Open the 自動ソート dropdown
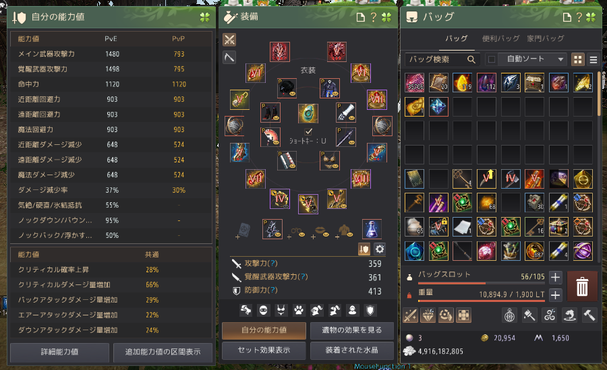Screen dimensions: 607x370 tap(532, 59)
